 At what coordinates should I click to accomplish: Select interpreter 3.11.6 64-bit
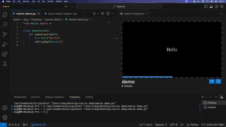(x=209, y=125)
